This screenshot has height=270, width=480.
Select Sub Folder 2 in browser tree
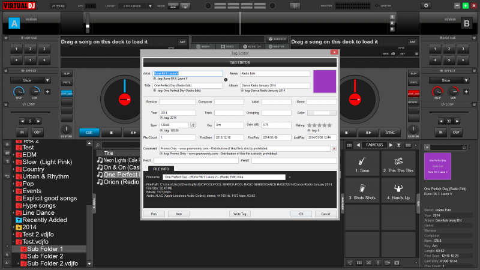[x=45, y=256]
